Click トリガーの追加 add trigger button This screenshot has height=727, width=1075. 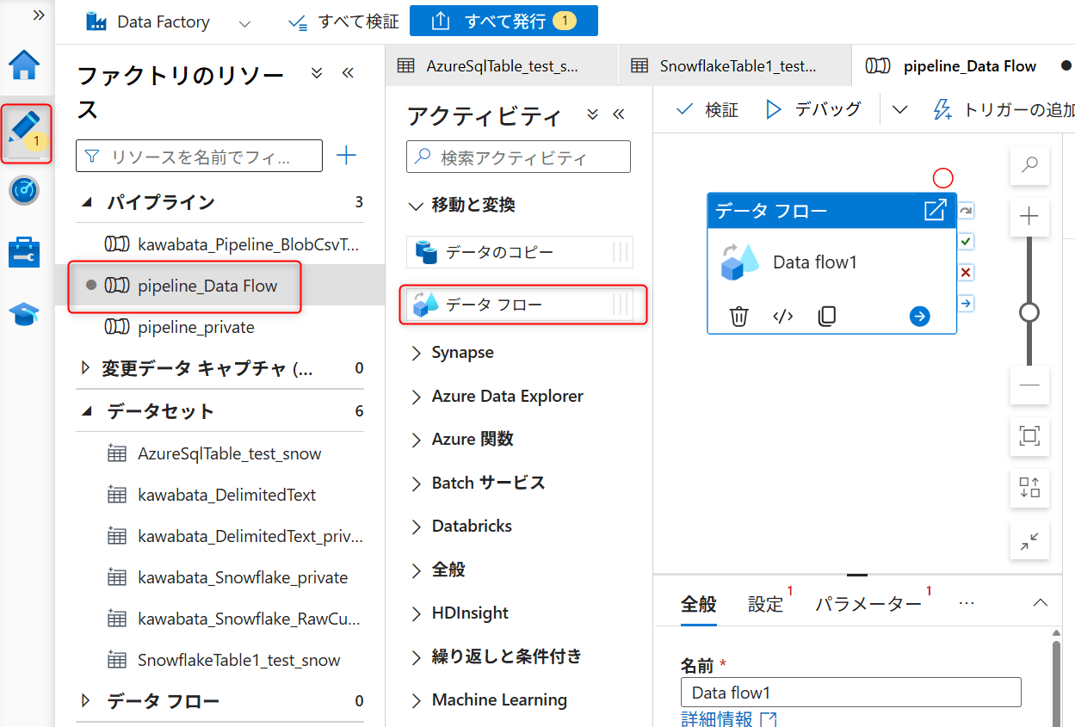[1004, 109]
